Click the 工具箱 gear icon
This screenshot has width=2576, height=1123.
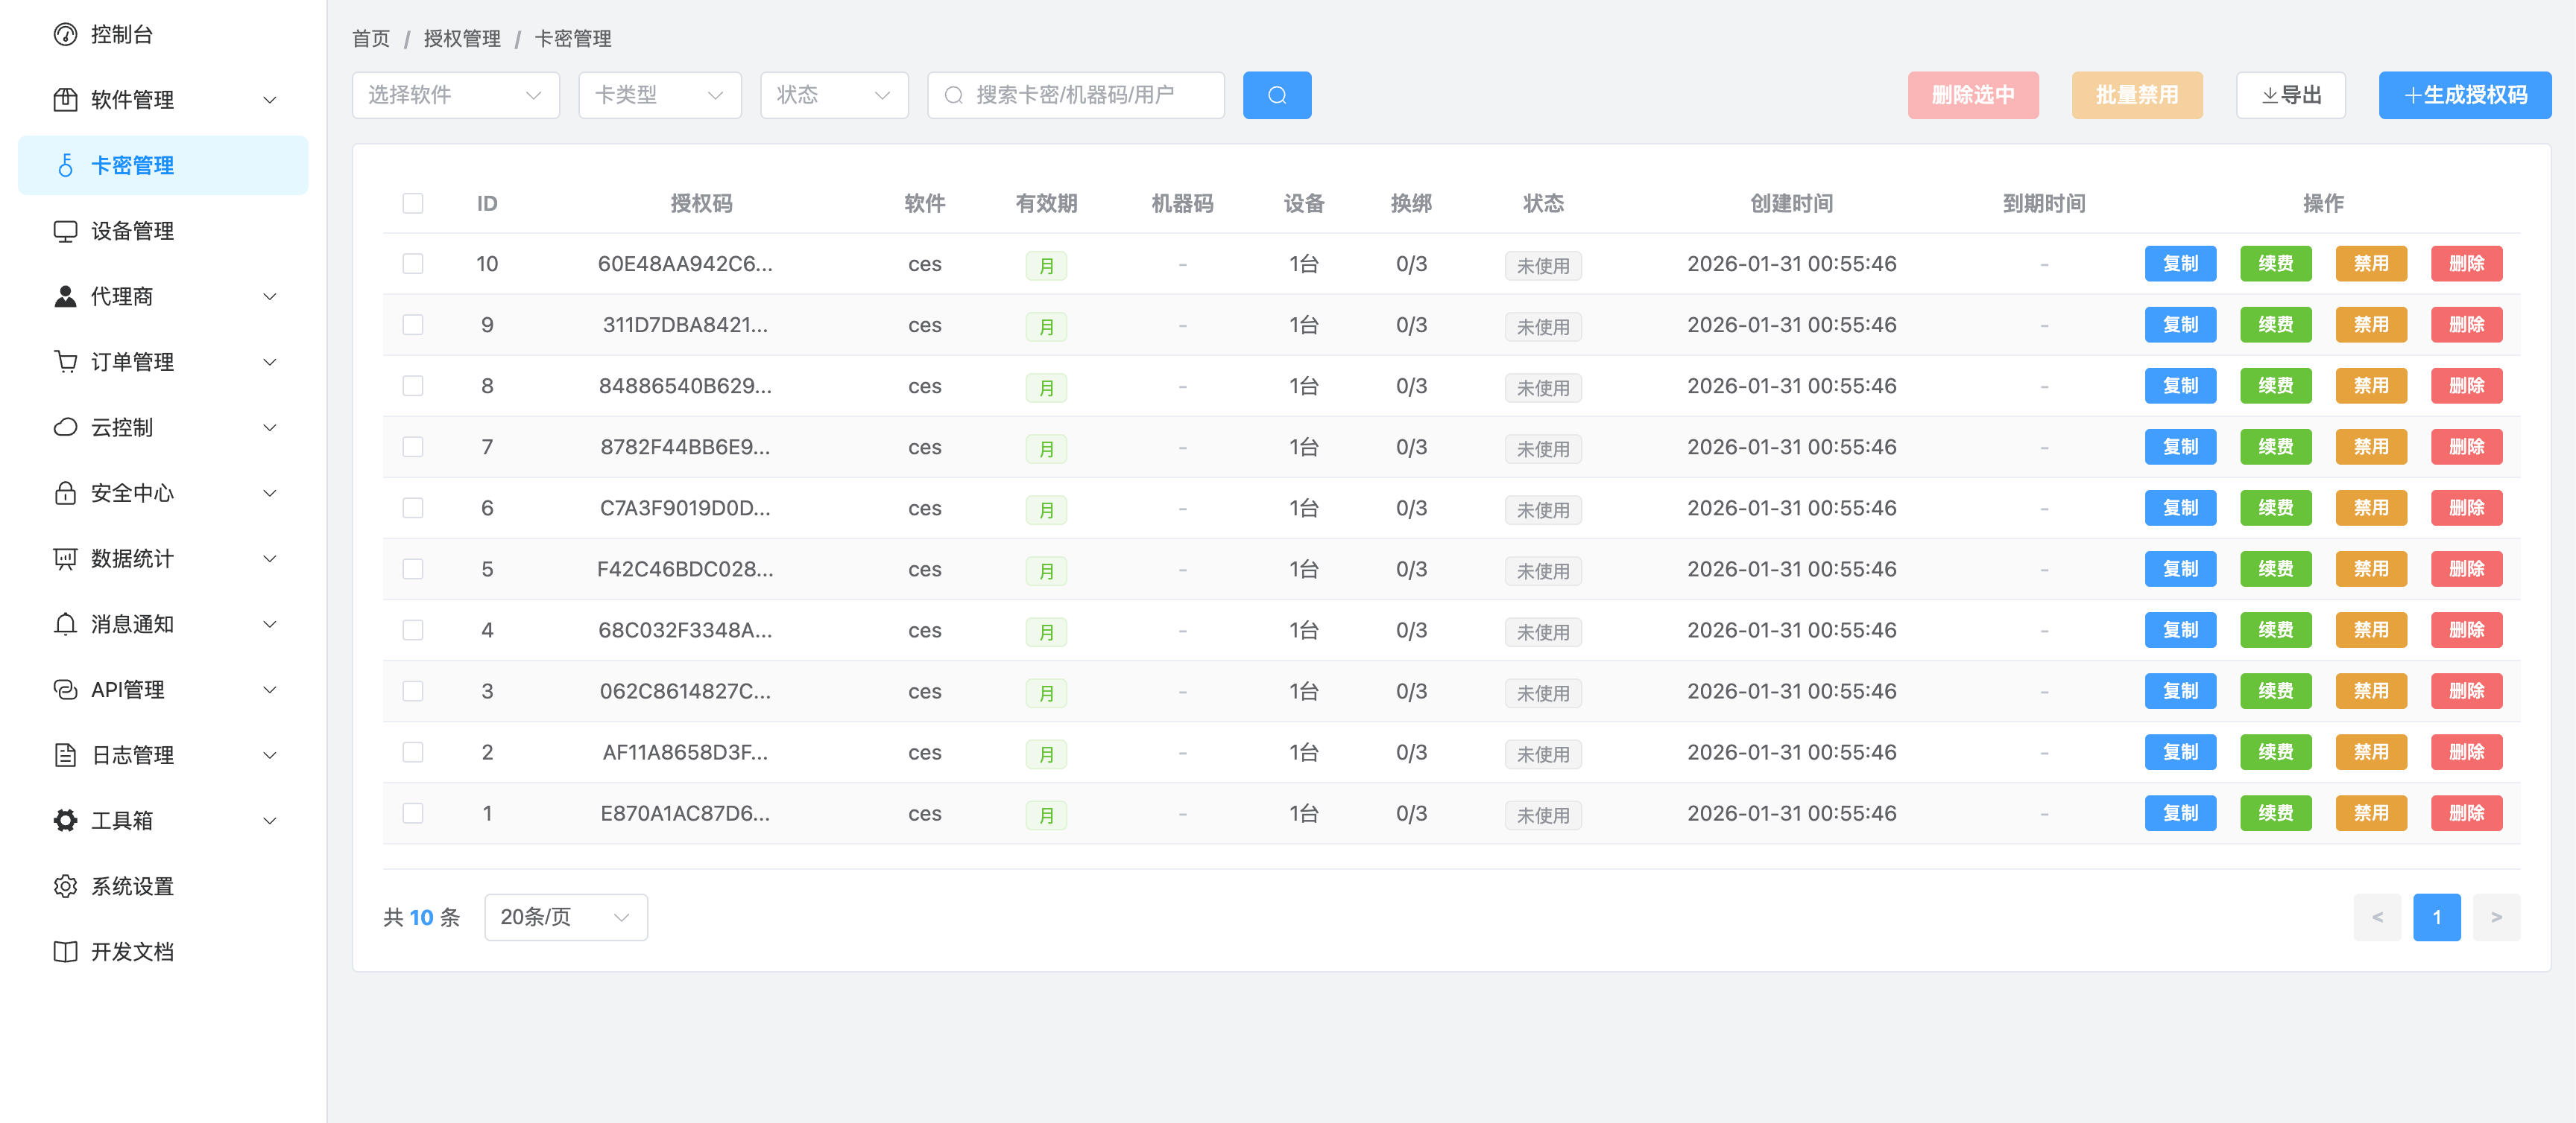65,820
